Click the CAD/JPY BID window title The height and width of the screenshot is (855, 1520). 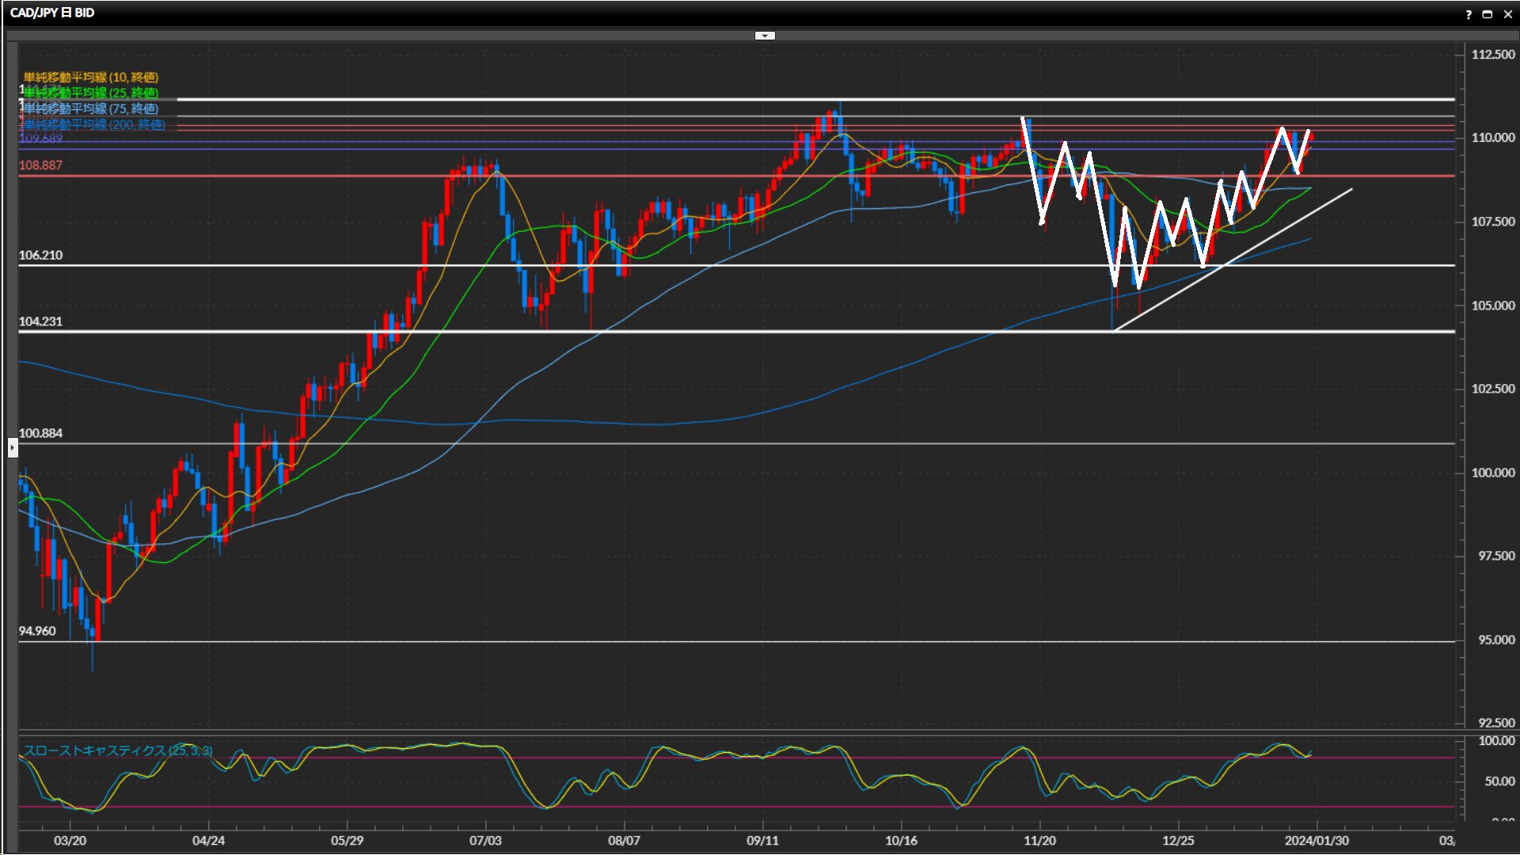pyautogui.click(x=52, y=13)
